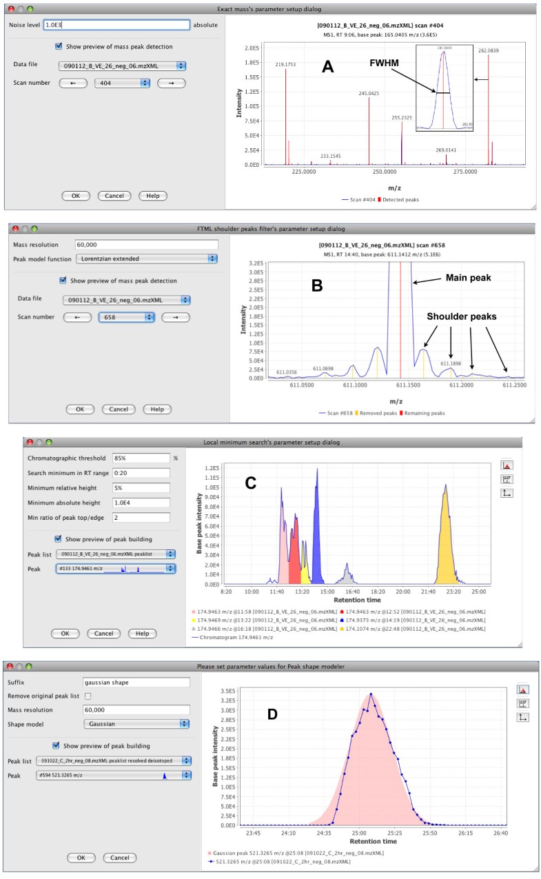541x879 pixels.
Task: Toggle peak value annotations in Peak shape modeler plot
Action: [523, 703]
